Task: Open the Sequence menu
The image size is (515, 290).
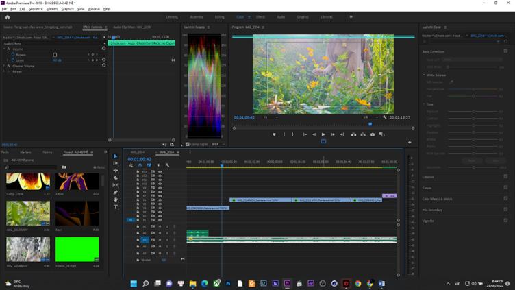Action: 36,9
